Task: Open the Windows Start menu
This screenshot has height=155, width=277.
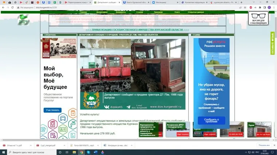Action: (x=4, y=152)
